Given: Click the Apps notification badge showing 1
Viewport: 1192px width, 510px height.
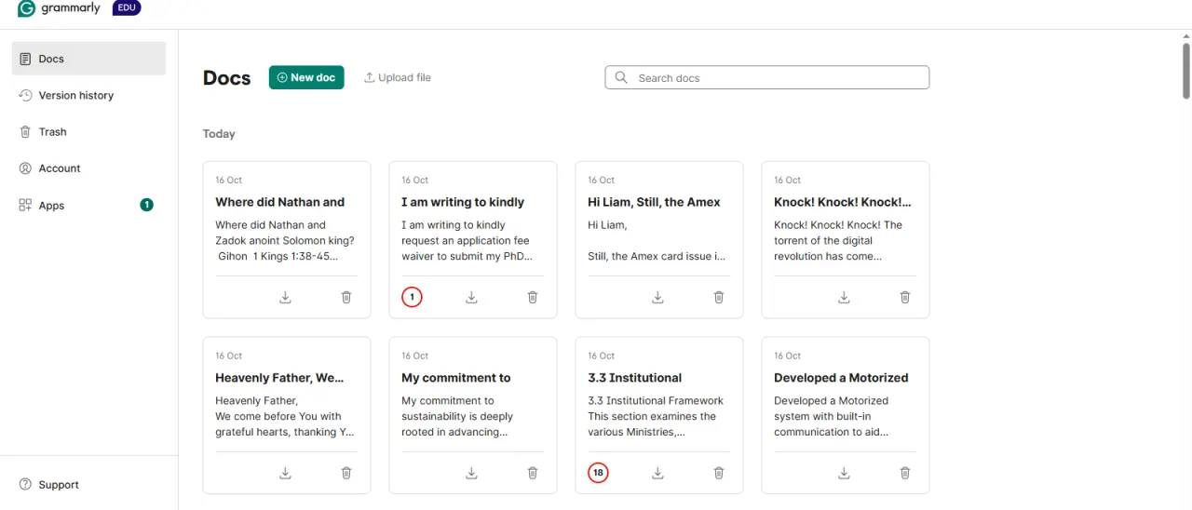Looking at the screenshot, I should tap(146, 205).
